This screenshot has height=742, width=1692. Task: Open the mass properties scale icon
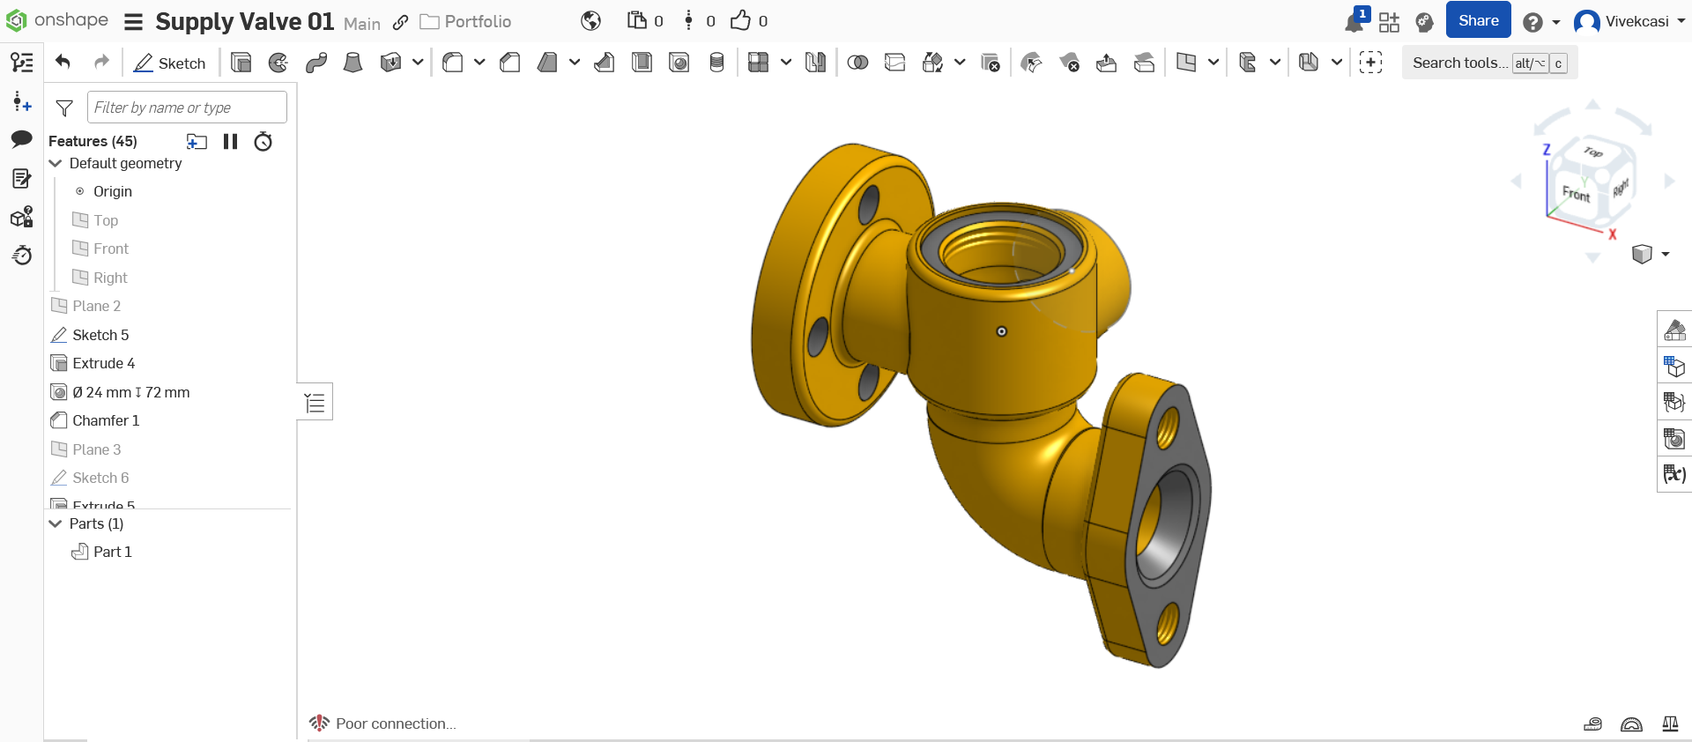(x=1670, y=723)
